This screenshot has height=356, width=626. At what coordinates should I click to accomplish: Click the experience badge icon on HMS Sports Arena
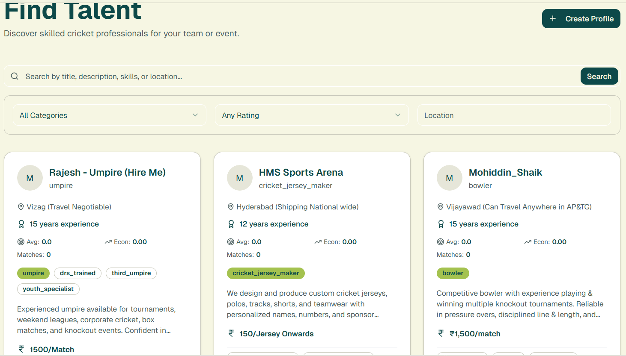[231, 224]
